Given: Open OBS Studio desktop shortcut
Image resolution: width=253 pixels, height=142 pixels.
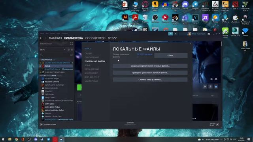Looking at the screenshot, I should [x=155, y=18].
